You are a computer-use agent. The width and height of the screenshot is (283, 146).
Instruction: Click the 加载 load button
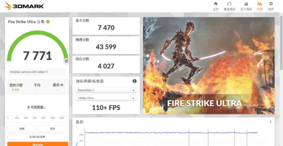(22, 129)
